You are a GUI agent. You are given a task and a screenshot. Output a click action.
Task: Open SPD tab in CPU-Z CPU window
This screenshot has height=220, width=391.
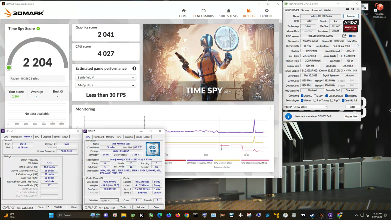point(119,137)
